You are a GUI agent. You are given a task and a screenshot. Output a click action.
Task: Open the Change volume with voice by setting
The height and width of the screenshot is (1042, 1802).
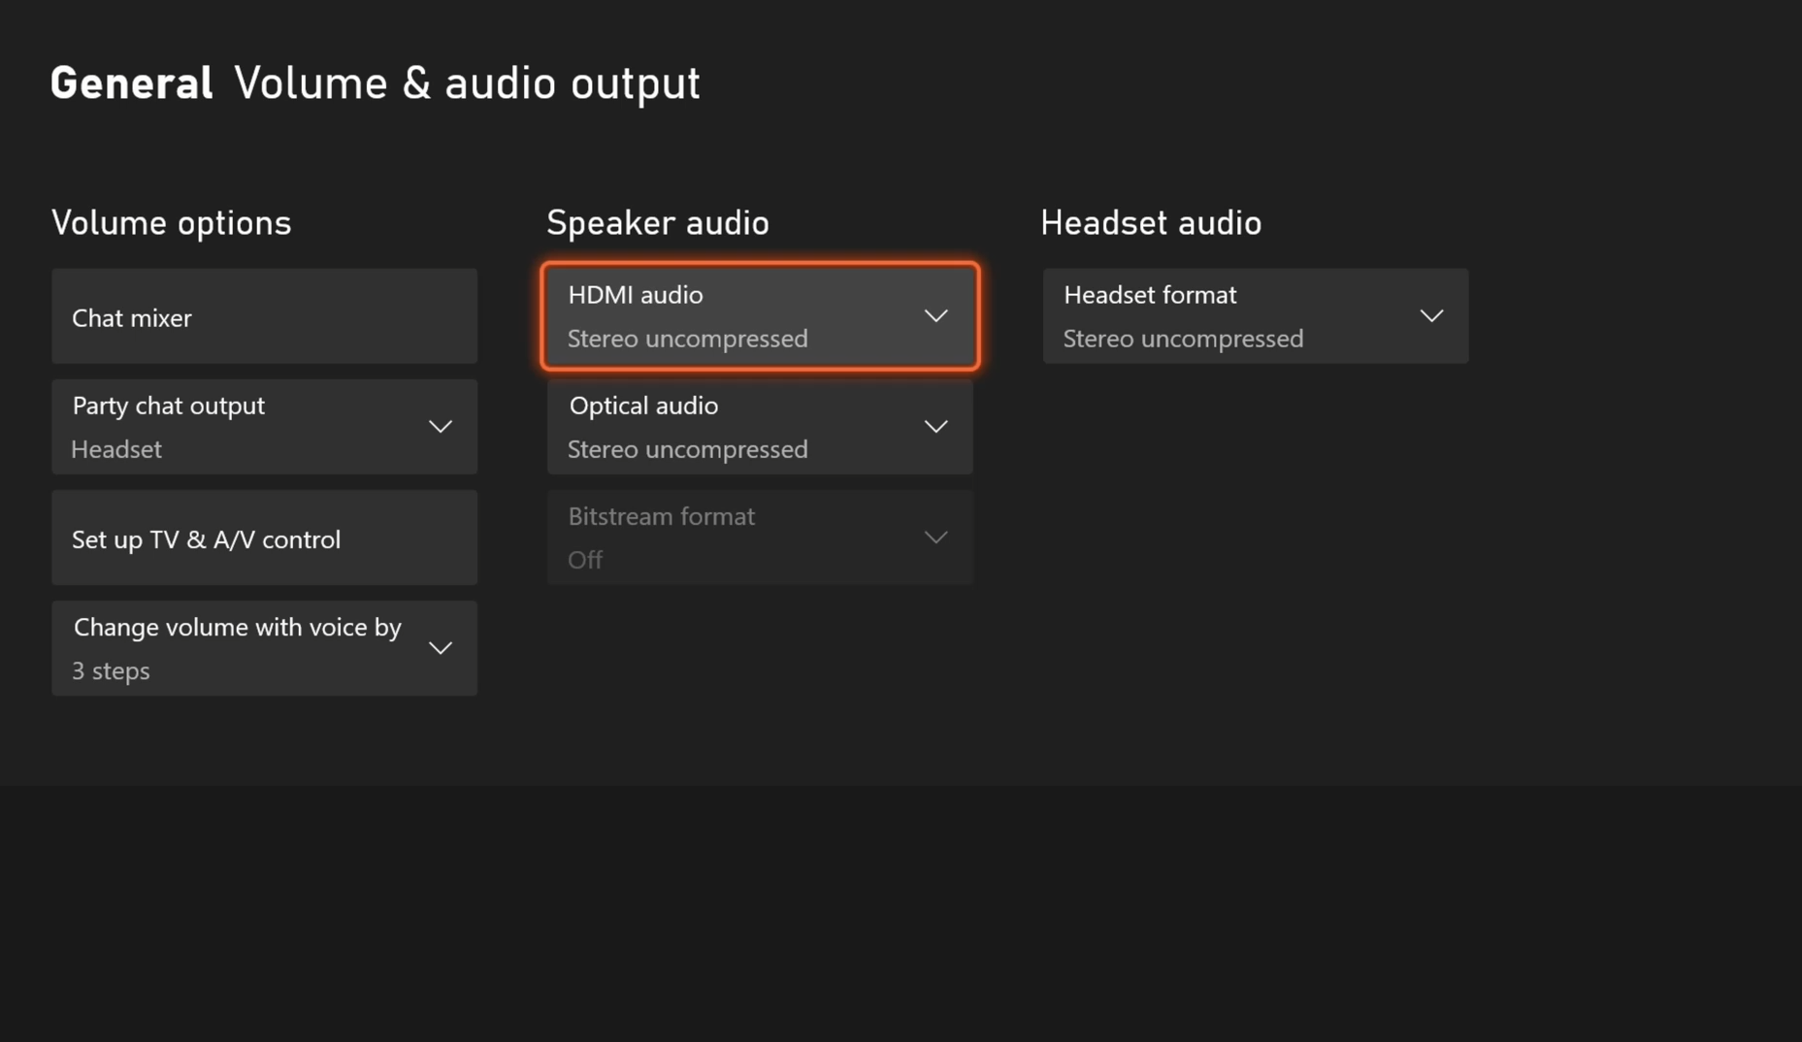[x=263, y=647]
